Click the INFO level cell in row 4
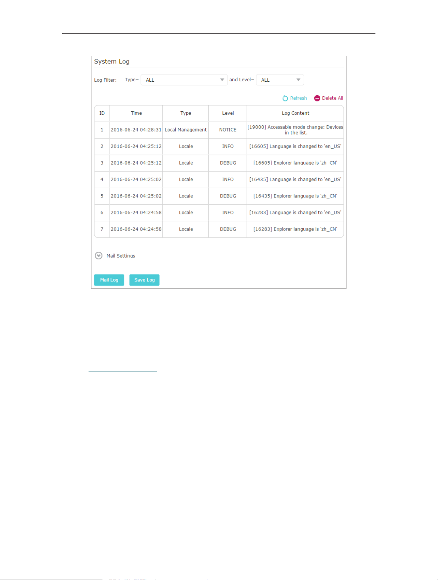 pyautogui.click(x=228, y=180)
